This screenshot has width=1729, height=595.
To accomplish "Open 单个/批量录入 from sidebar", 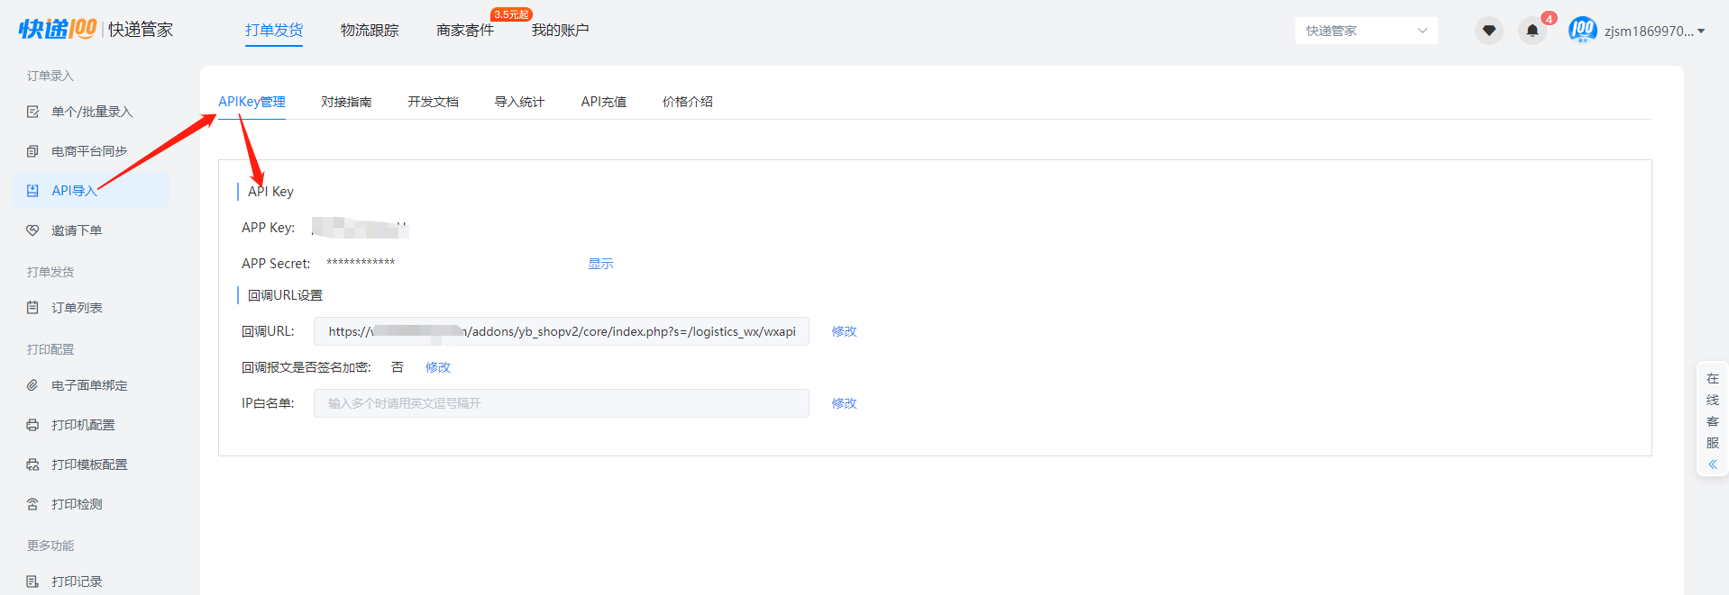I will coord(91,112).
